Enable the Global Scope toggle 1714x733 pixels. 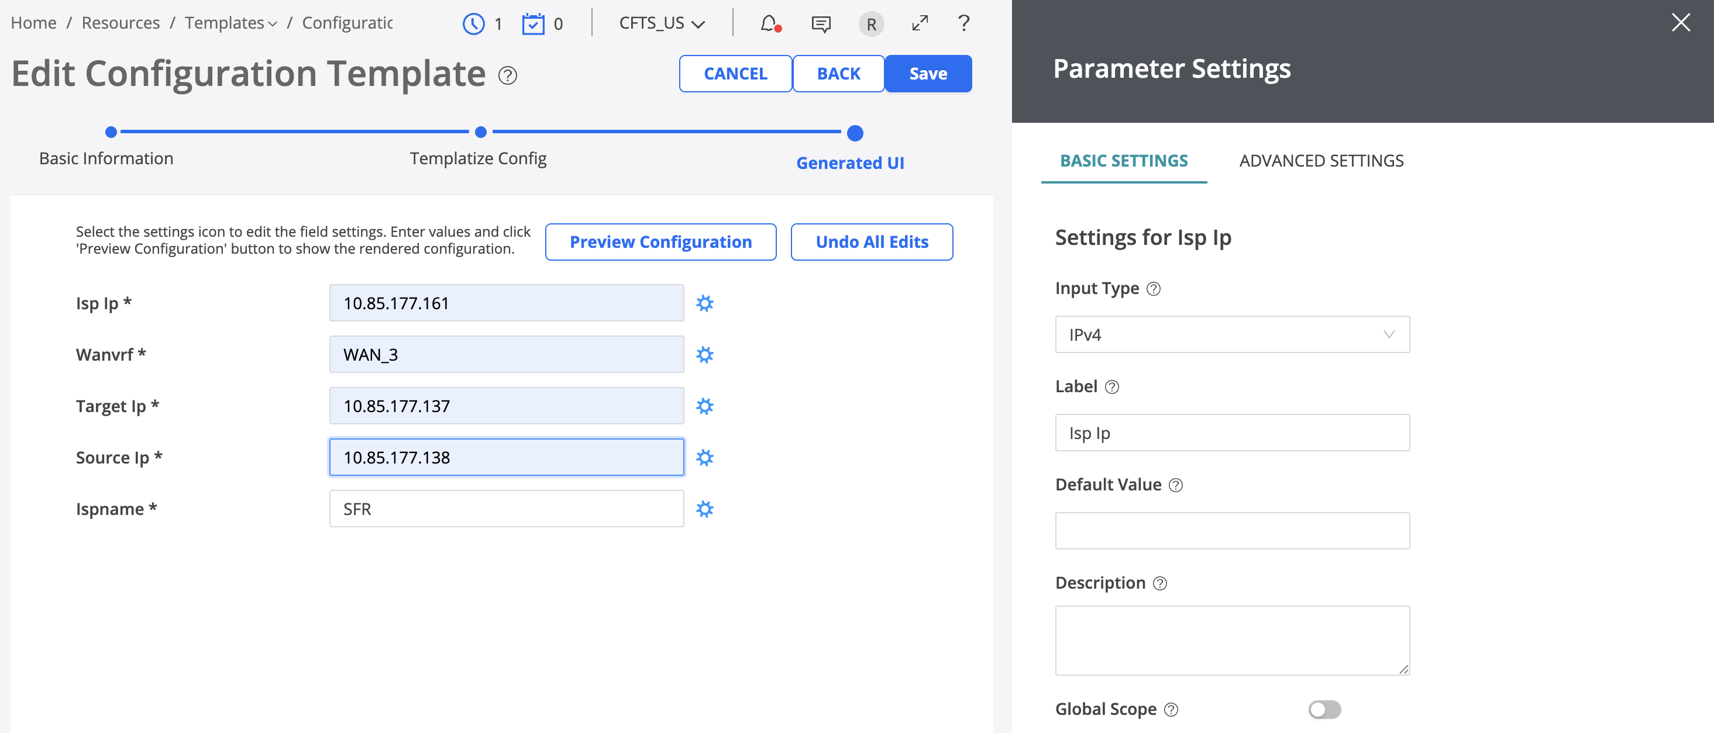coord(1324,710)
